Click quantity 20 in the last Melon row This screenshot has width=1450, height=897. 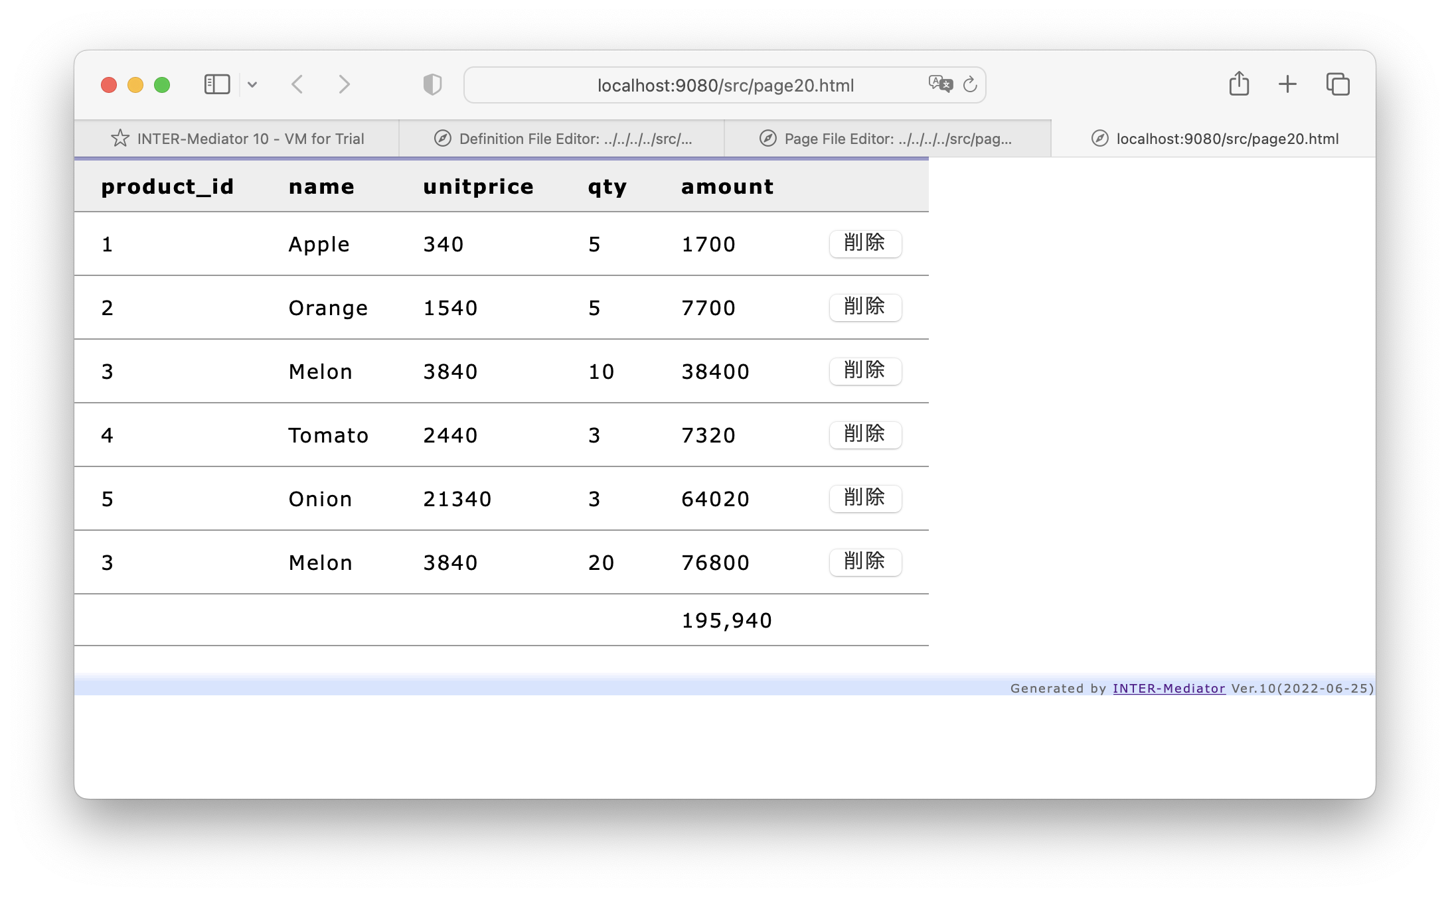(602, 563)
